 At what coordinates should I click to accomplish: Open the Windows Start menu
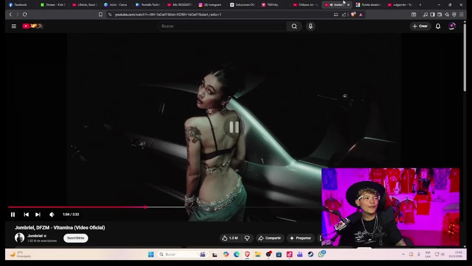pyautogui.click(x=151, y=254)
